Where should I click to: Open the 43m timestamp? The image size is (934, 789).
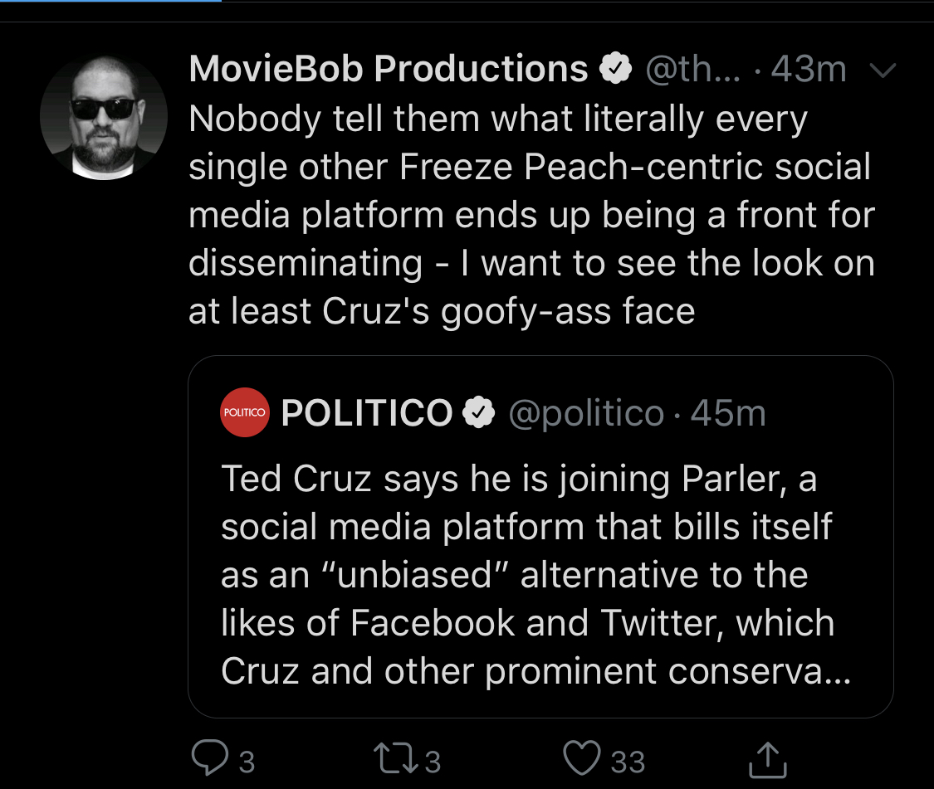tap(809, 69)
